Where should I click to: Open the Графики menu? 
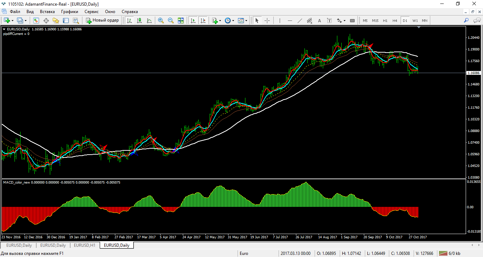(x=69, y=11)
